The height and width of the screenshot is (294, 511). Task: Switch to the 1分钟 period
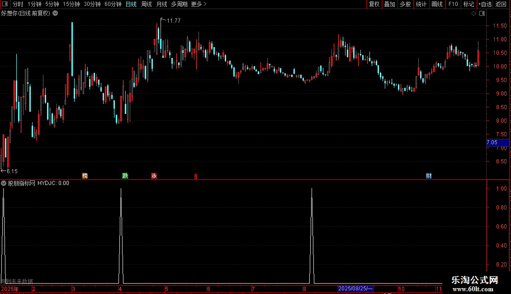(34, 4)
